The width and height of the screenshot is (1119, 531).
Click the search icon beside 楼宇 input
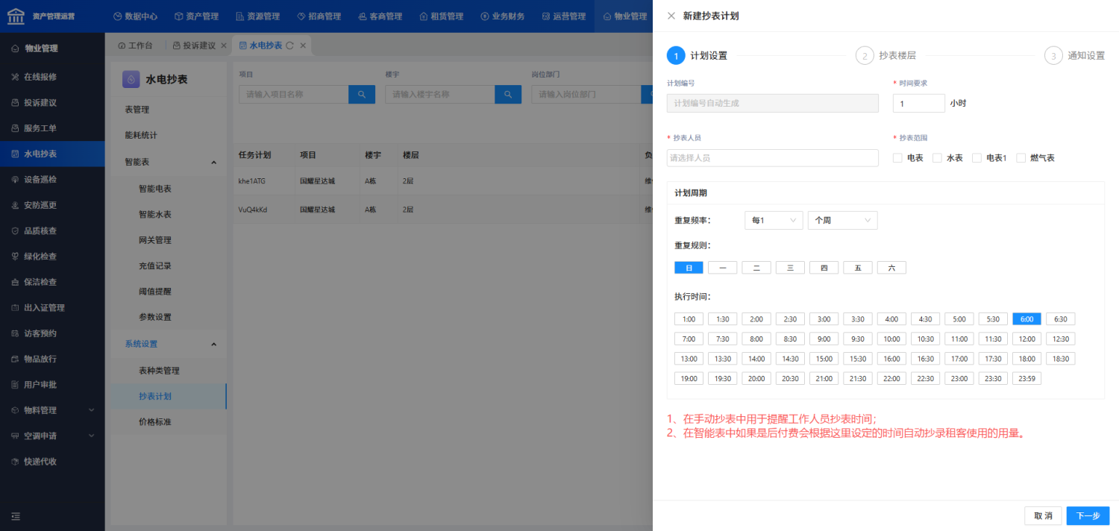click(x=508, y=95)
